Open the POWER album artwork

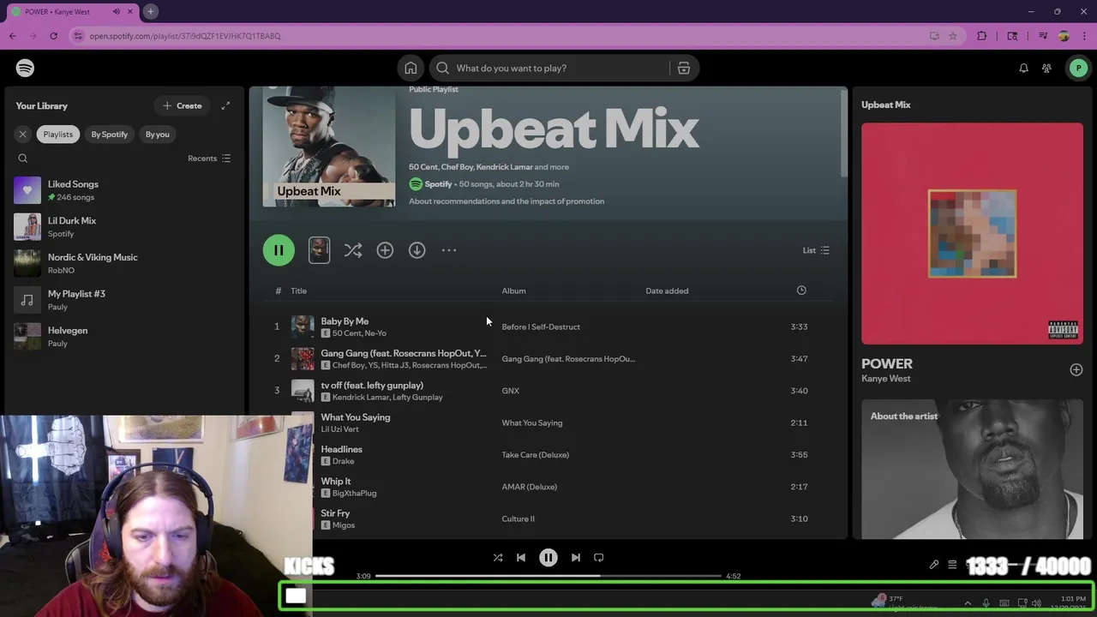tap(972, 233)
